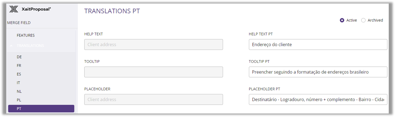395x117 pixels.
Task: Click the greyed-out HELP TEXT field
Action: [x=153, y=45]
